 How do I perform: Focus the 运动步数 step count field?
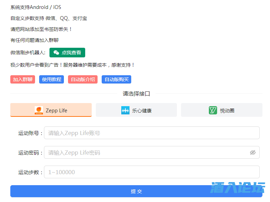[x=151, y=172]
